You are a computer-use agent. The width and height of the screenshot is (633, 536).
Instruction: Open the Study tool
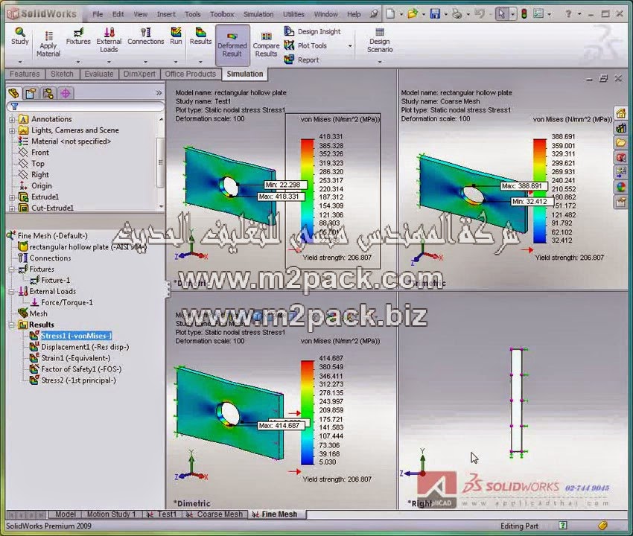[x=20, y=36]
